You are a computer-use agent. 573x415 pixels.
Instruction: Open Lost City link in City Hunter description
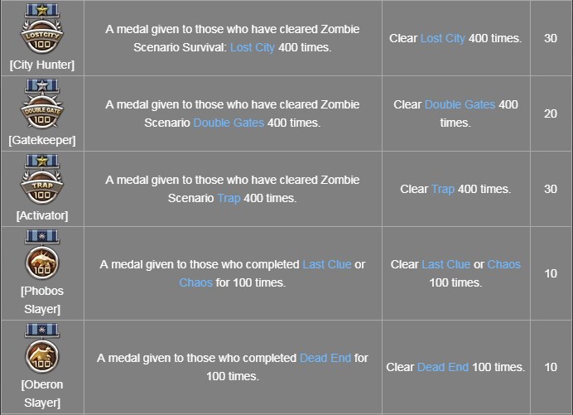pos(253,47)
